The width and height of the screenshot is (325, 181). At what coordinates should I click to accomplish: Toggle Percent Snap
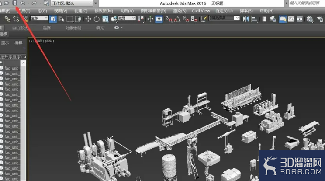(x=186, y=19)
